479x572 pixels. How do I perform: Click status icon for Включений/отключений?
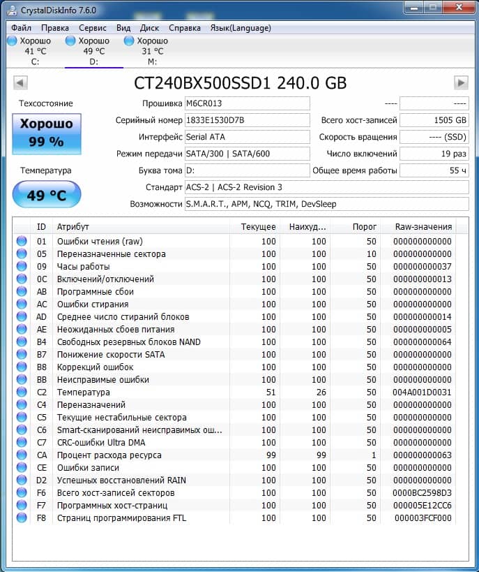coord(22,279)
